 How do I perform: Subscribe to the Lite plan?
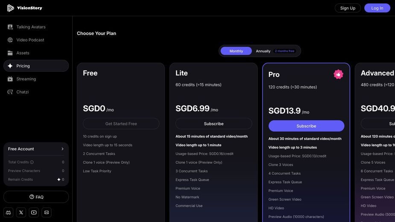pos(214,124)
